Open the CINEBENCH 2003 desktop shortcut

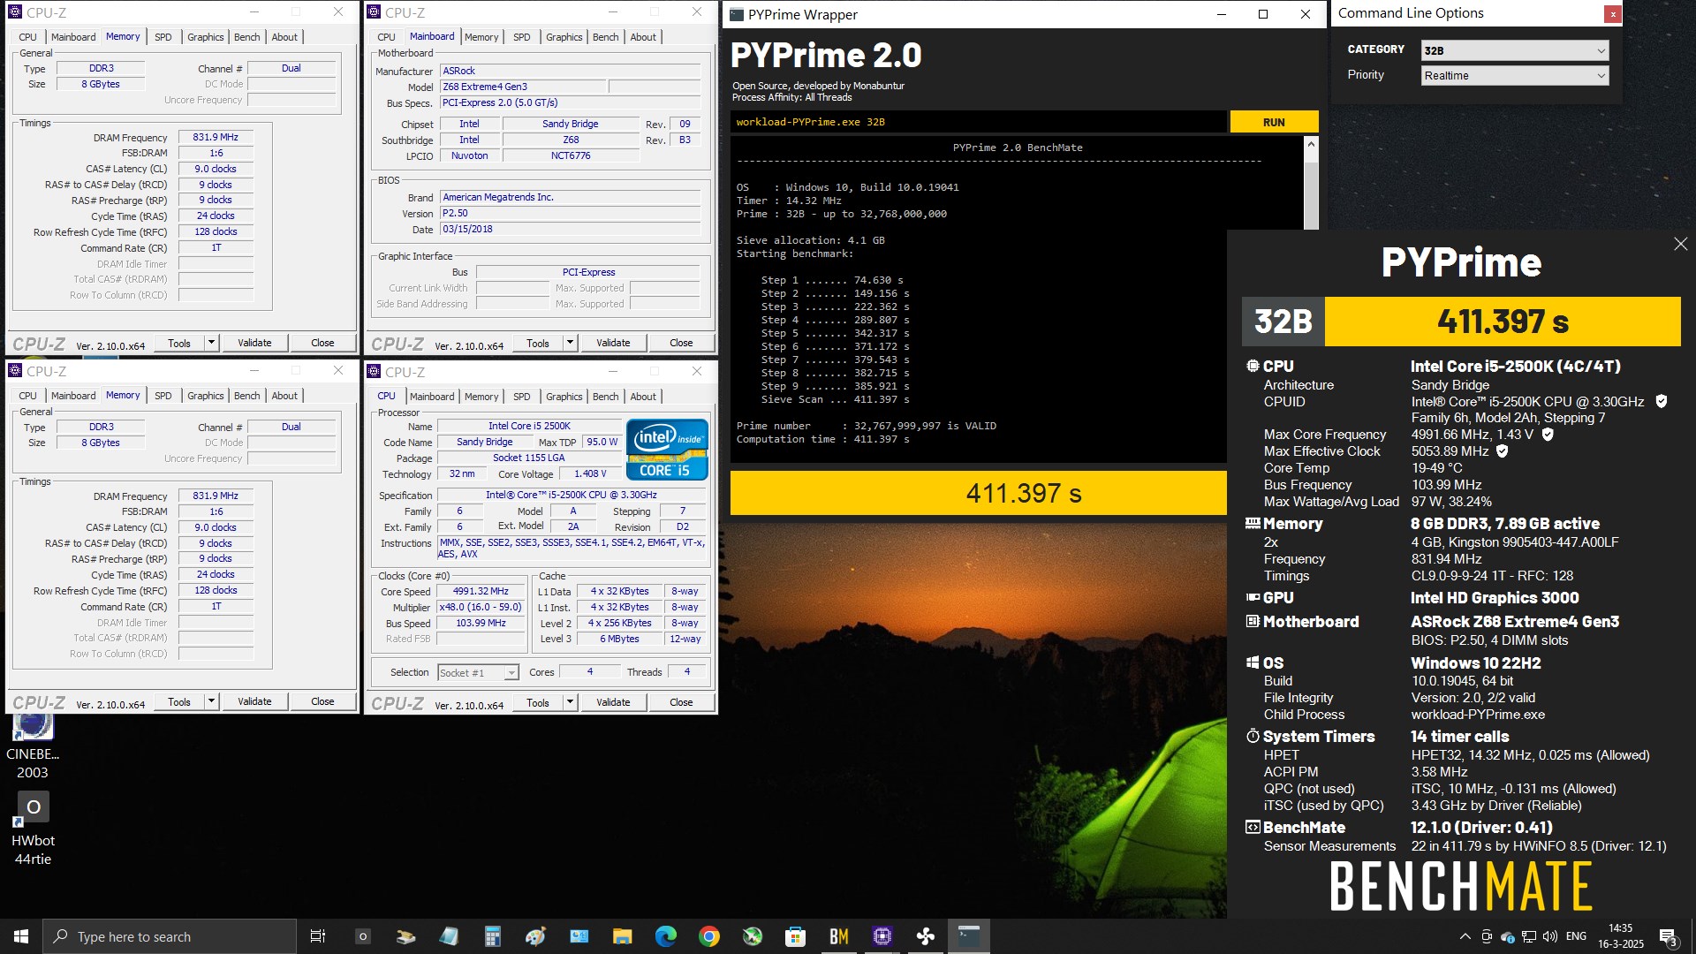coord(33,746)
